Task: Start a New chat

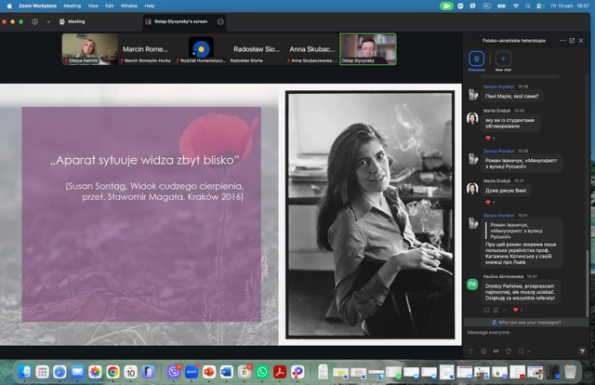Action: pyautogui.click(x=503, y=59)
